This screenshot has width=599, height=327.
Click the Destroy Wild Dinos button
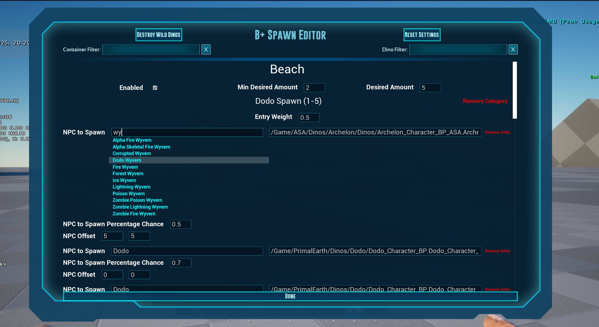(159, 34)
